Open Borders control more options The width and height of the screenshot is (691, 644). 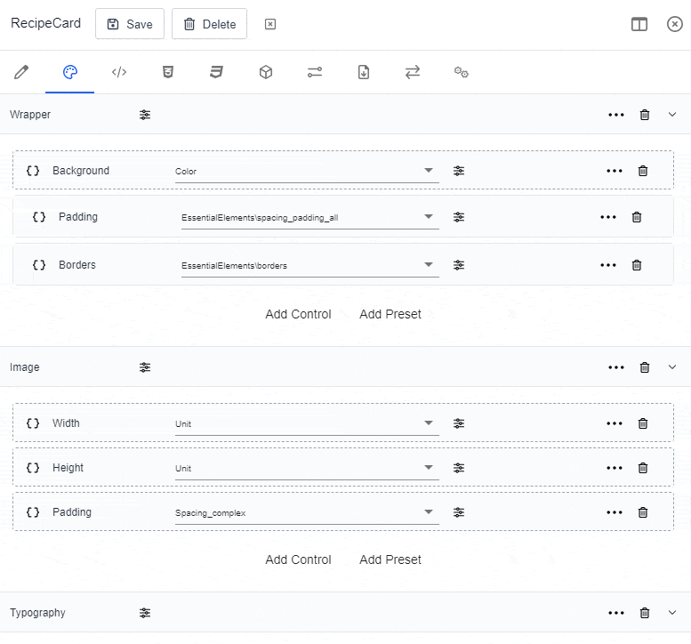(608, 265)
